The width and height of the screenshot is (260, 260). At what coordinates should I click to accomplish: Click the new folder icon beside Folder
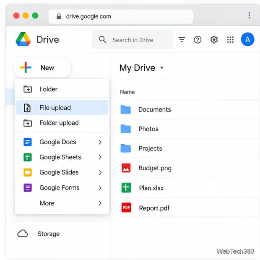pyautogui.click(x=28, y=89)
